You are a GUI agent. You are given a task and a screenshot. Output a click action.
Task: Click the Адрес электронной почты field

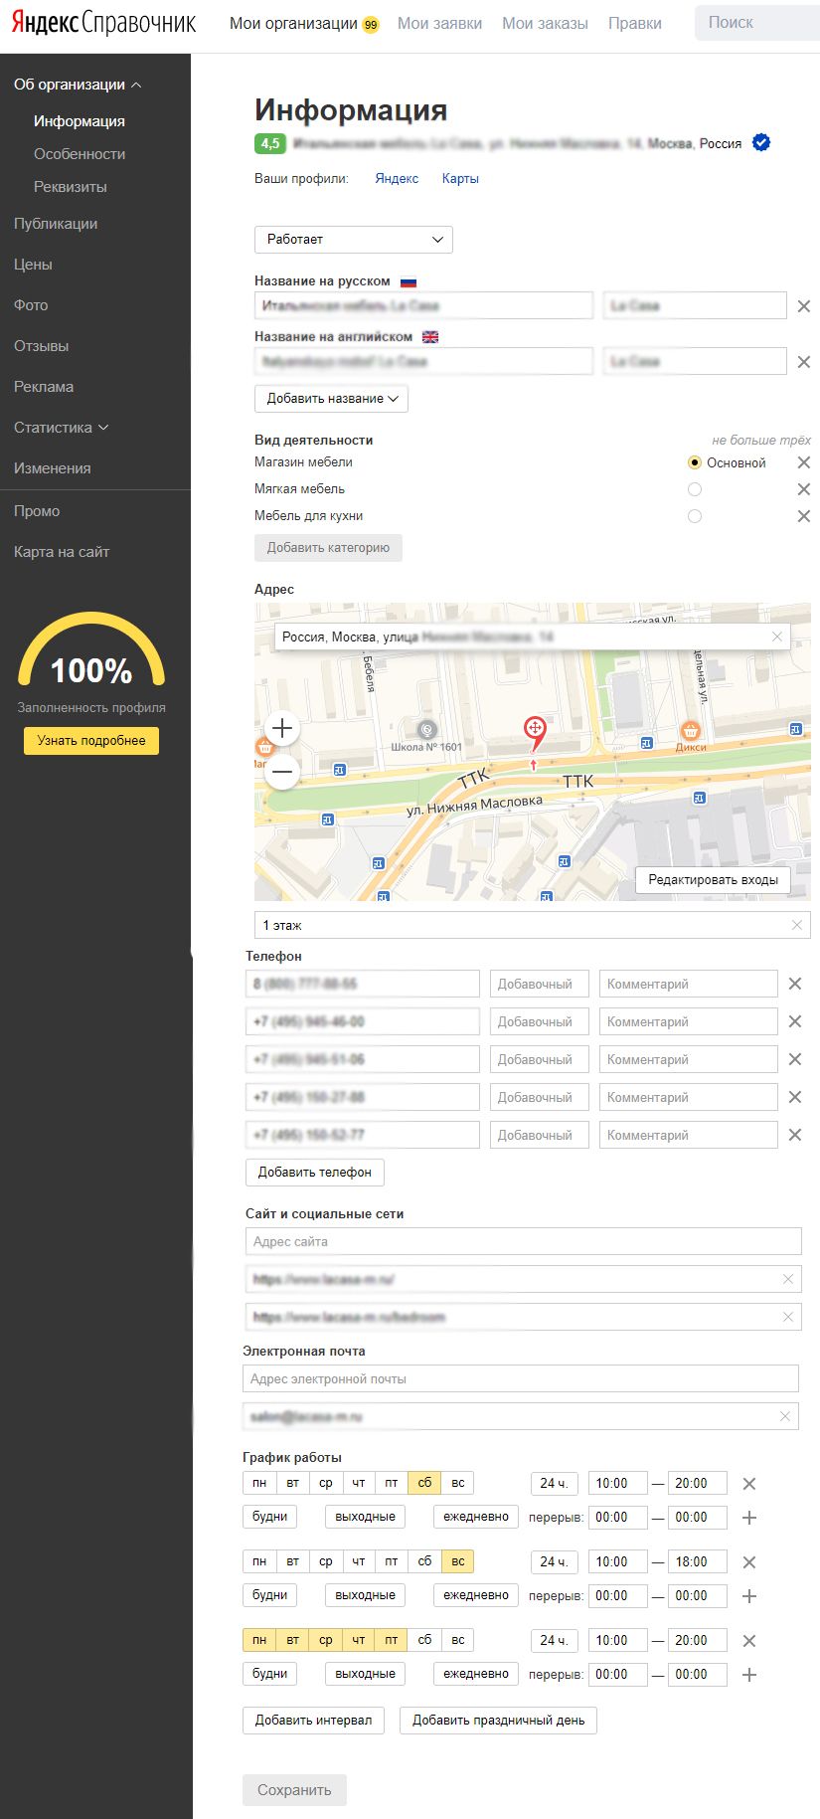coord(521,1378)
